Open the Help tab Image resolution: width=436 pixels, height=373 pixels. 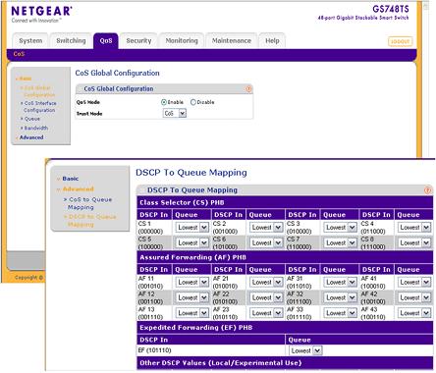[x=272, y=41]
